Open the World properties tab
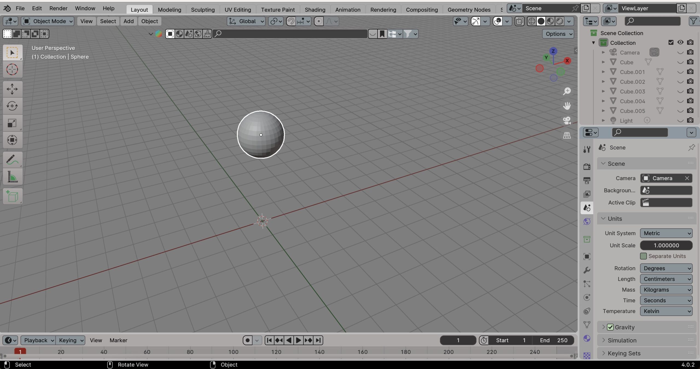Screen dimensions: 700x369 (587, 222)
